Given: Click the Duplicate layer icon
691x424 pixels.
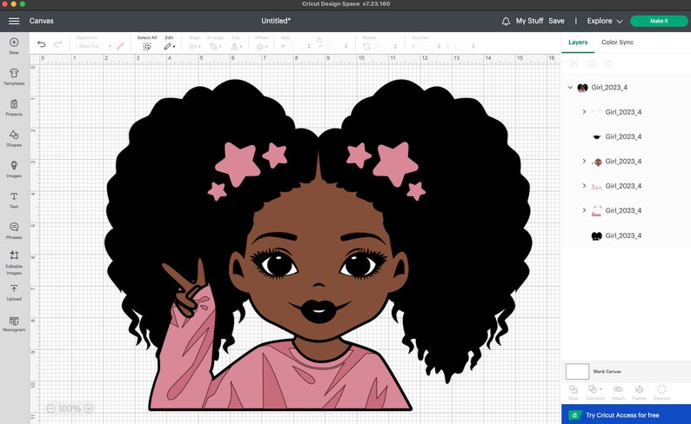Looking at the screenshot, I should (592, 64).
